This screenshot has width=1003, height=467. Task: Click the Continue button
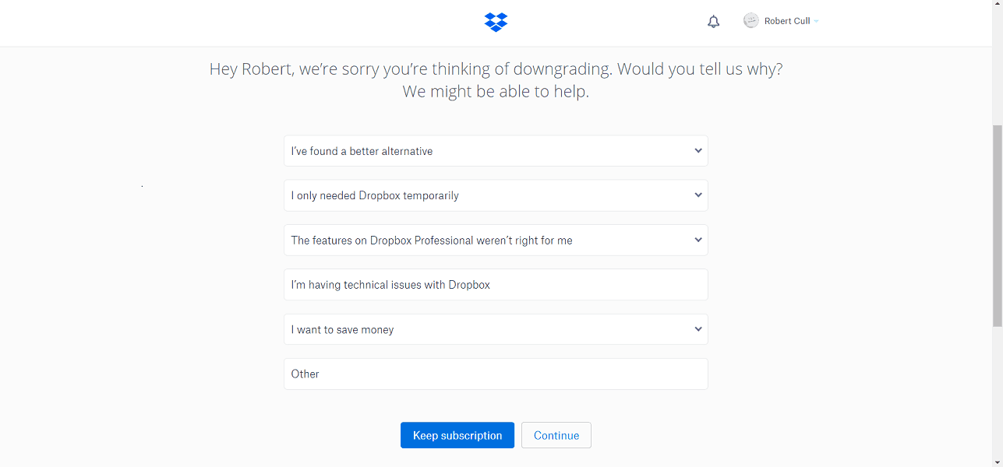coord(556,436)
